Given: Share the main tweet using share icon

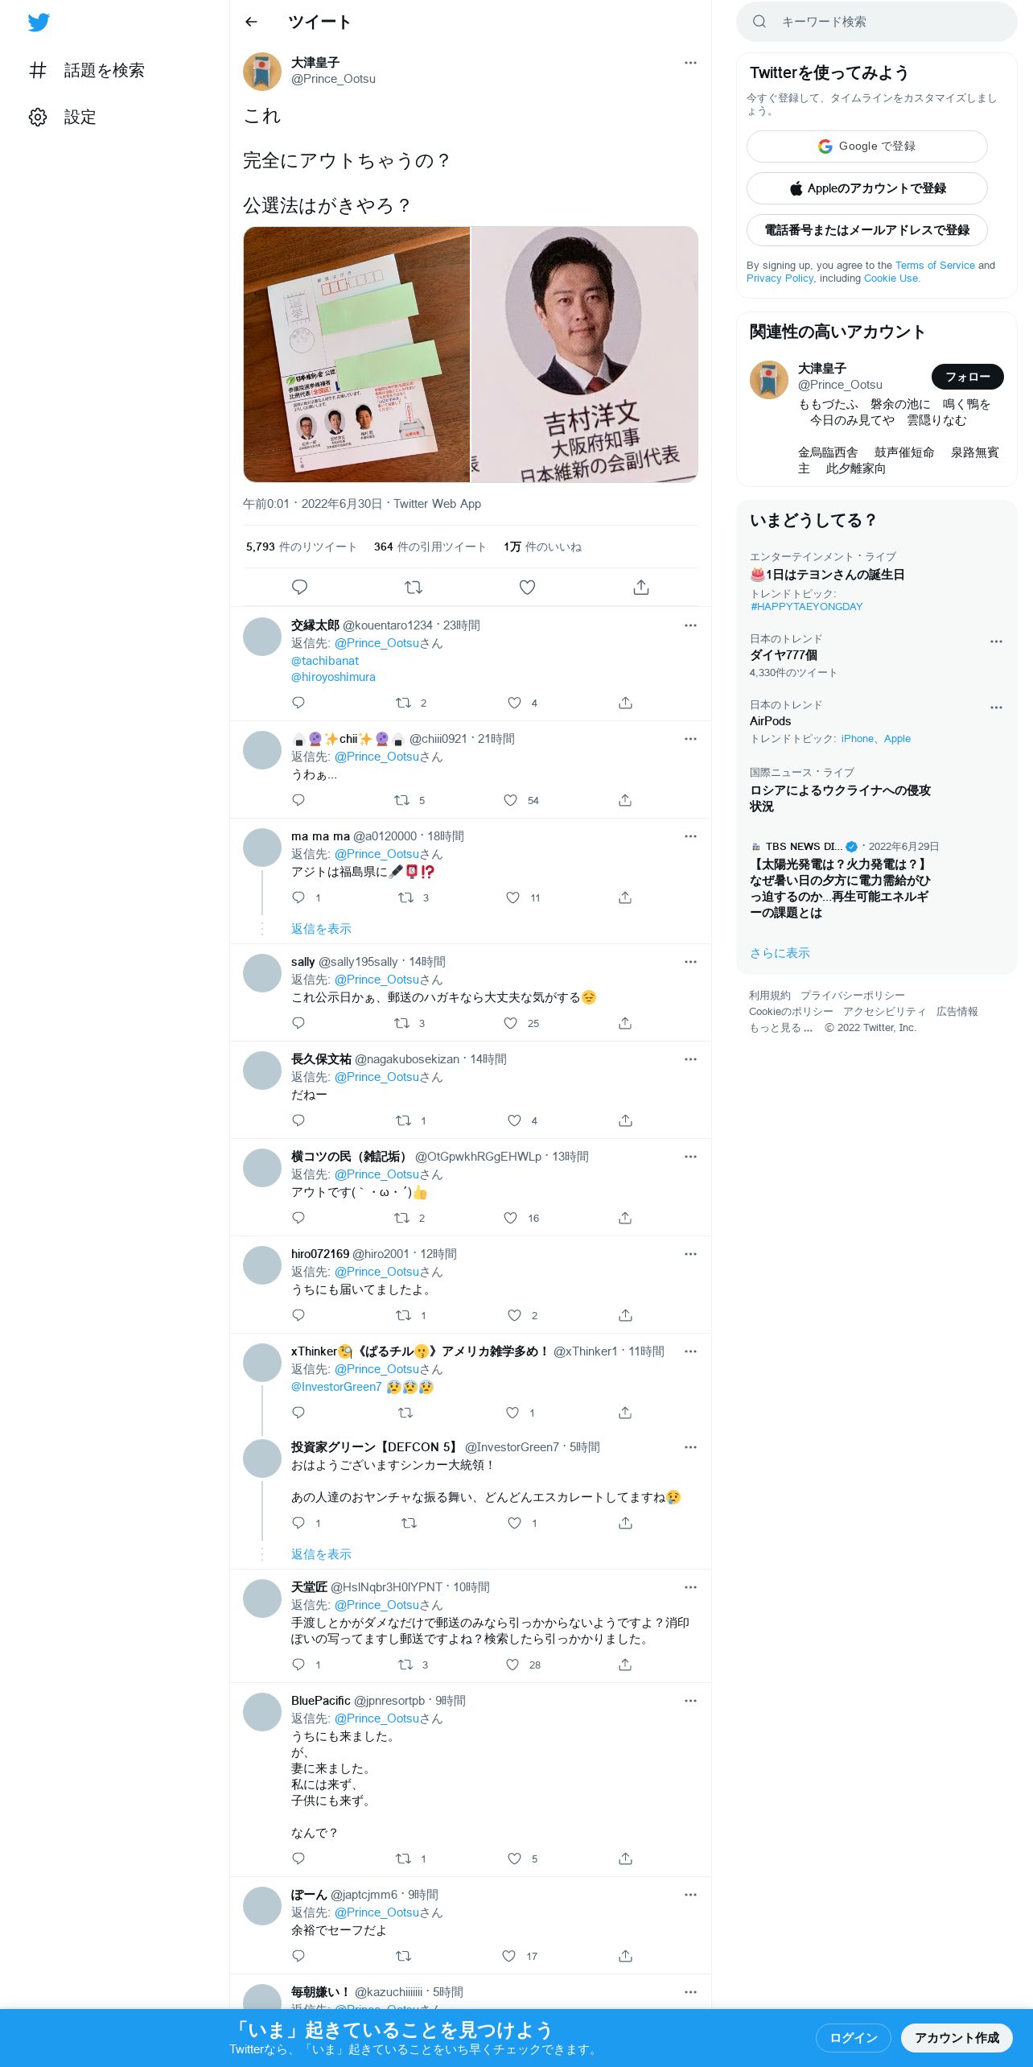Looking at the screenshot, I should (x=641, y=588).
